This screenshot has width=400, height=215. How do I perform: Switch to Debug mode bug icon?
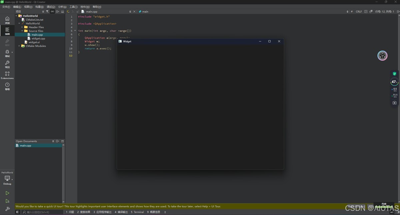click(x=7, y=53)
